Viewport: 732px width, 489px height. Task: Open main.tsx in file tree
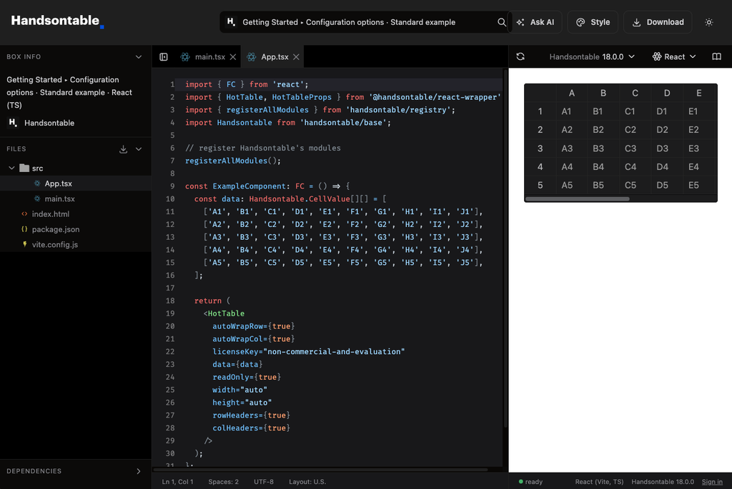[76, 198]
